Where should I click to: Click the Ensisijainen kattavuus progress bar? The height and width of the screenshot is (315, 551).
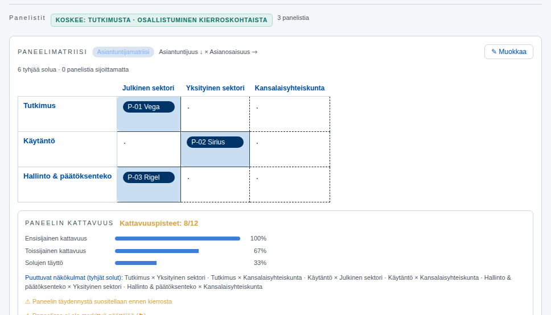pyautogui.click(x=178, y=238)
